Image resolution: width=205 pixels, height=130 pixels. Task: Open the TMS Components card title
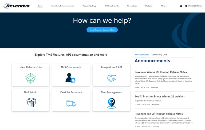pyautogui.click(x=71, y=67)
